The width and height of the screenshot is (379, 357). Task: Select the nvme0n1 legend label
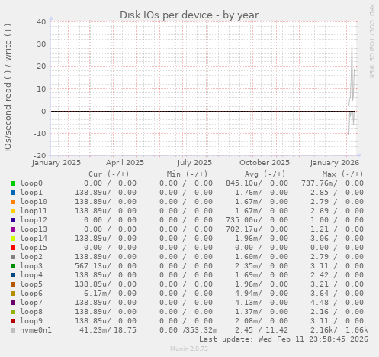[36, 330]
